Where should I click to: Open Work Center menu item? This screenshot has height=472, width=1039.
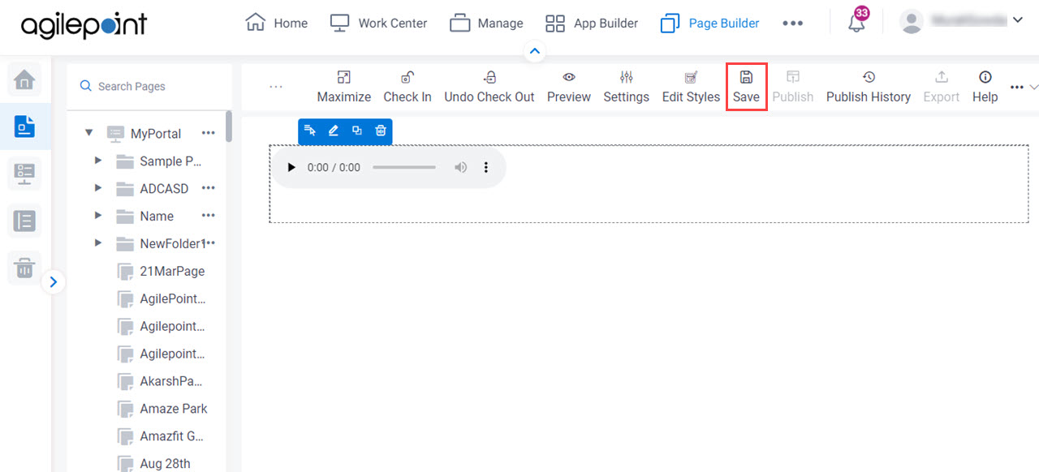pyautogui.click(x=378, y=23)
